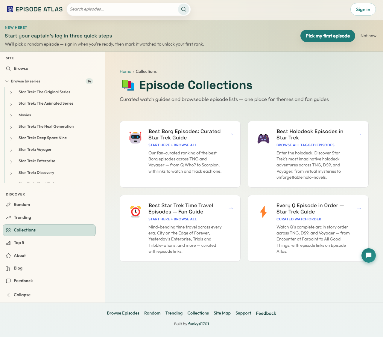Click the arrow on Time Travel Episodes card
Screen dimensions: 383x337
pos(231,208)
